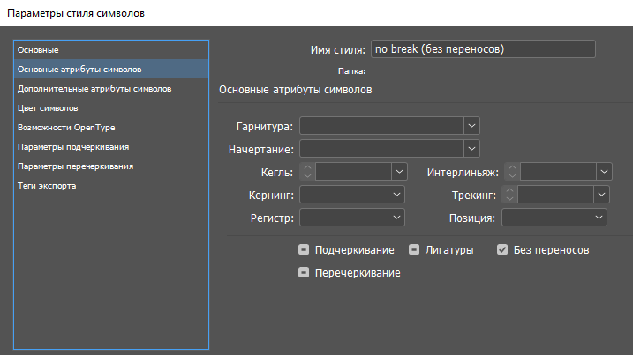Toggle the Лигатуры checkbox

click(414, 250)
